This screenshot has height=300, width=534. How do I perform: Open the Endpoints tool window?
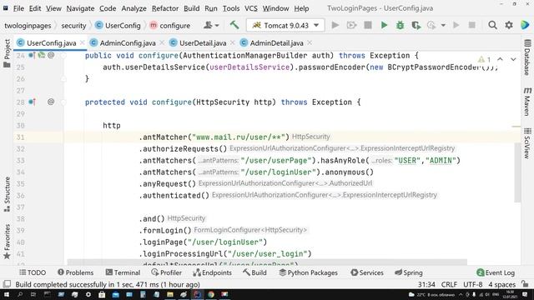click(x=212, y=272)
